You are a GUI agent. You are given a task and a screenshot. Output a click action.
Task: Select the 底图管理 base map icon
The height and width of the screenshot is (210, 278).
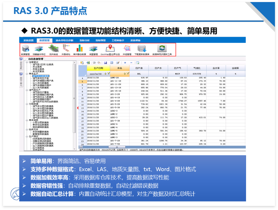(x=93, y=50)
